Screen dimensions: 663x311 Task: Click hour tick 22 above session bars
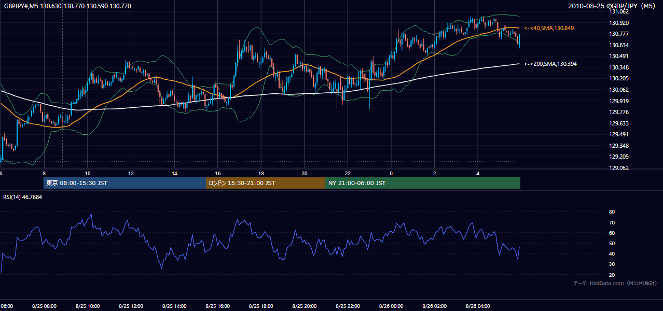pos(348,173)
